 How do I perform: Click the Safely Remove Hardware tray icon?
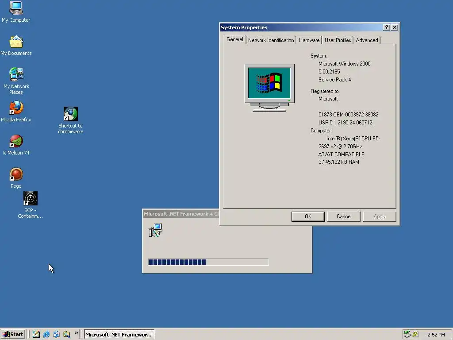pyautogui.click(x=407, y=334)
